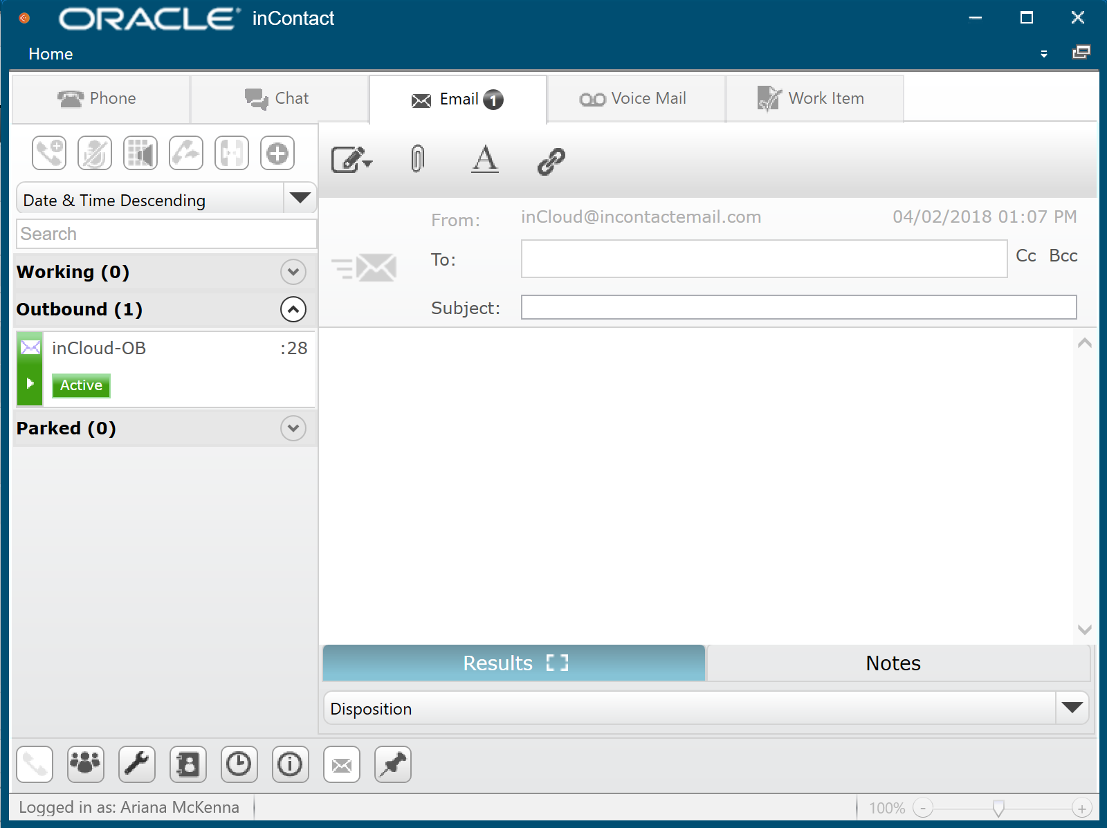1107x828 pixels.
Task: Open the Home menu
Action: pyautogui.click(x=51, y=54)
